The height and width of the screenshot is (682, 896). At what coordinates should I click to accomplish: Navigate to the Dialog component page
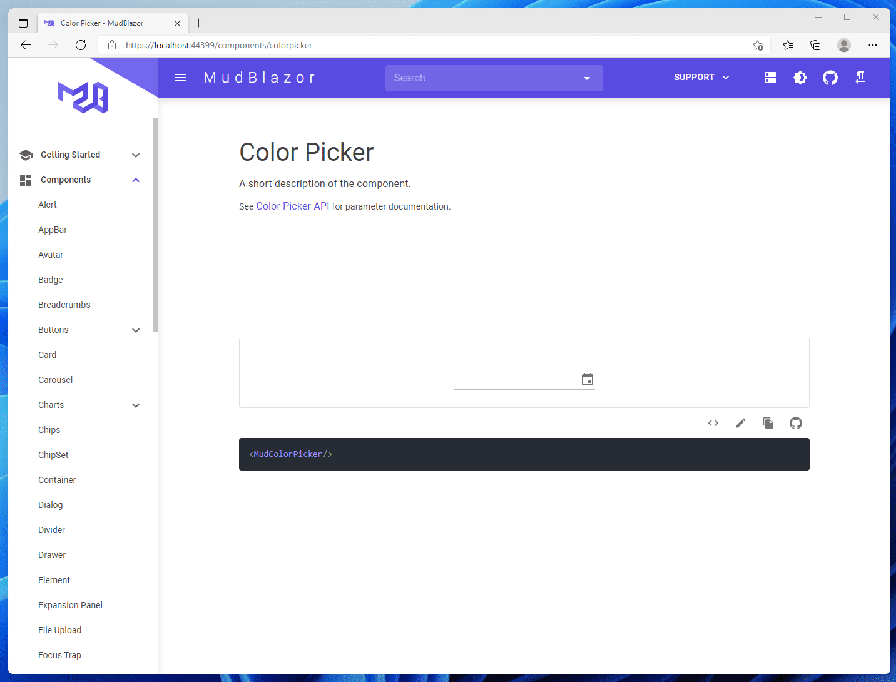point(50,505)
